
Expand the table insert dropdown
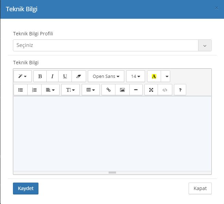pos(91,90)
